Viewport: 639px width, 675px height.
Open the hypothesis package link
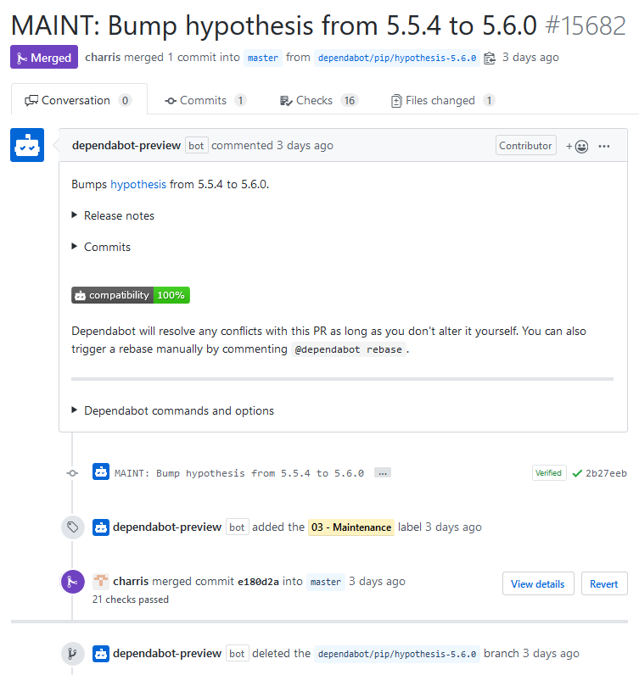pos(138,184)
